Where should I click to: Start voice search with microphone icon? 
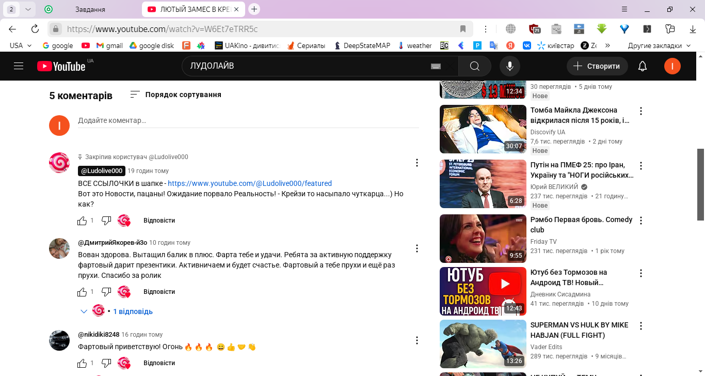point(509,66)
